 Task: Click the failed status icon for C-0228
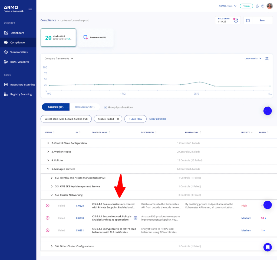[48, 206]
